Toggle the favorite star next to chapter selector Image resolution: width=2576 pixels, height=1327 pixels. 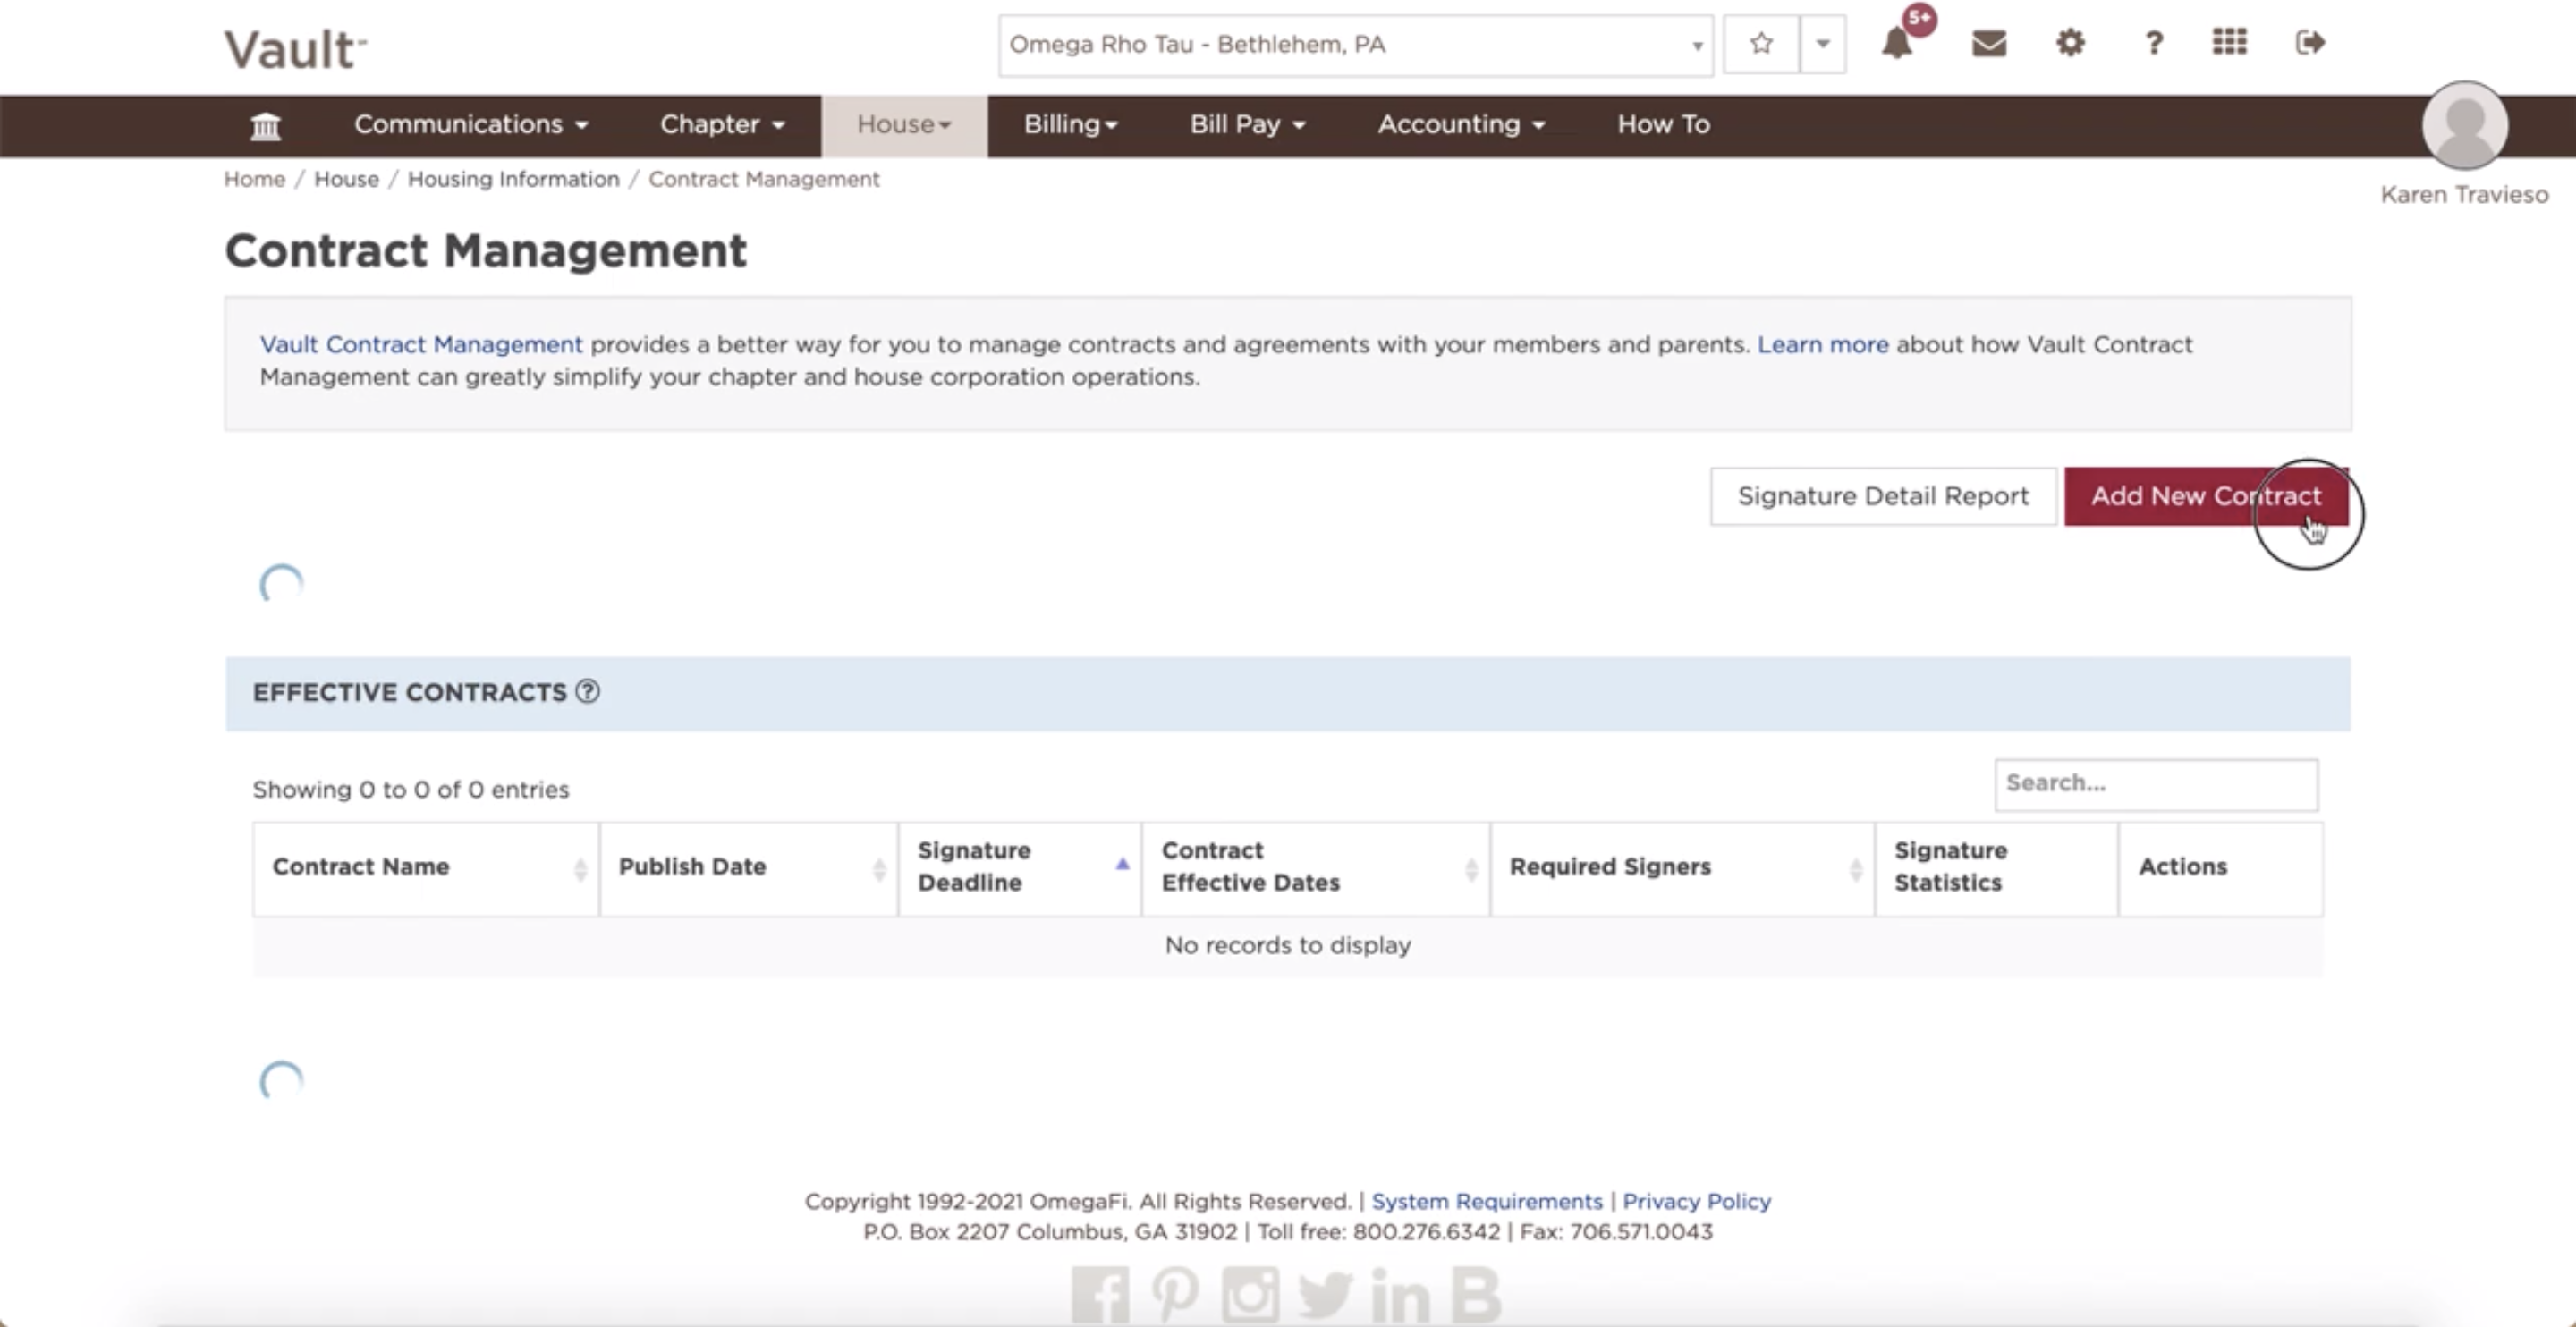tap(1761, 44)
